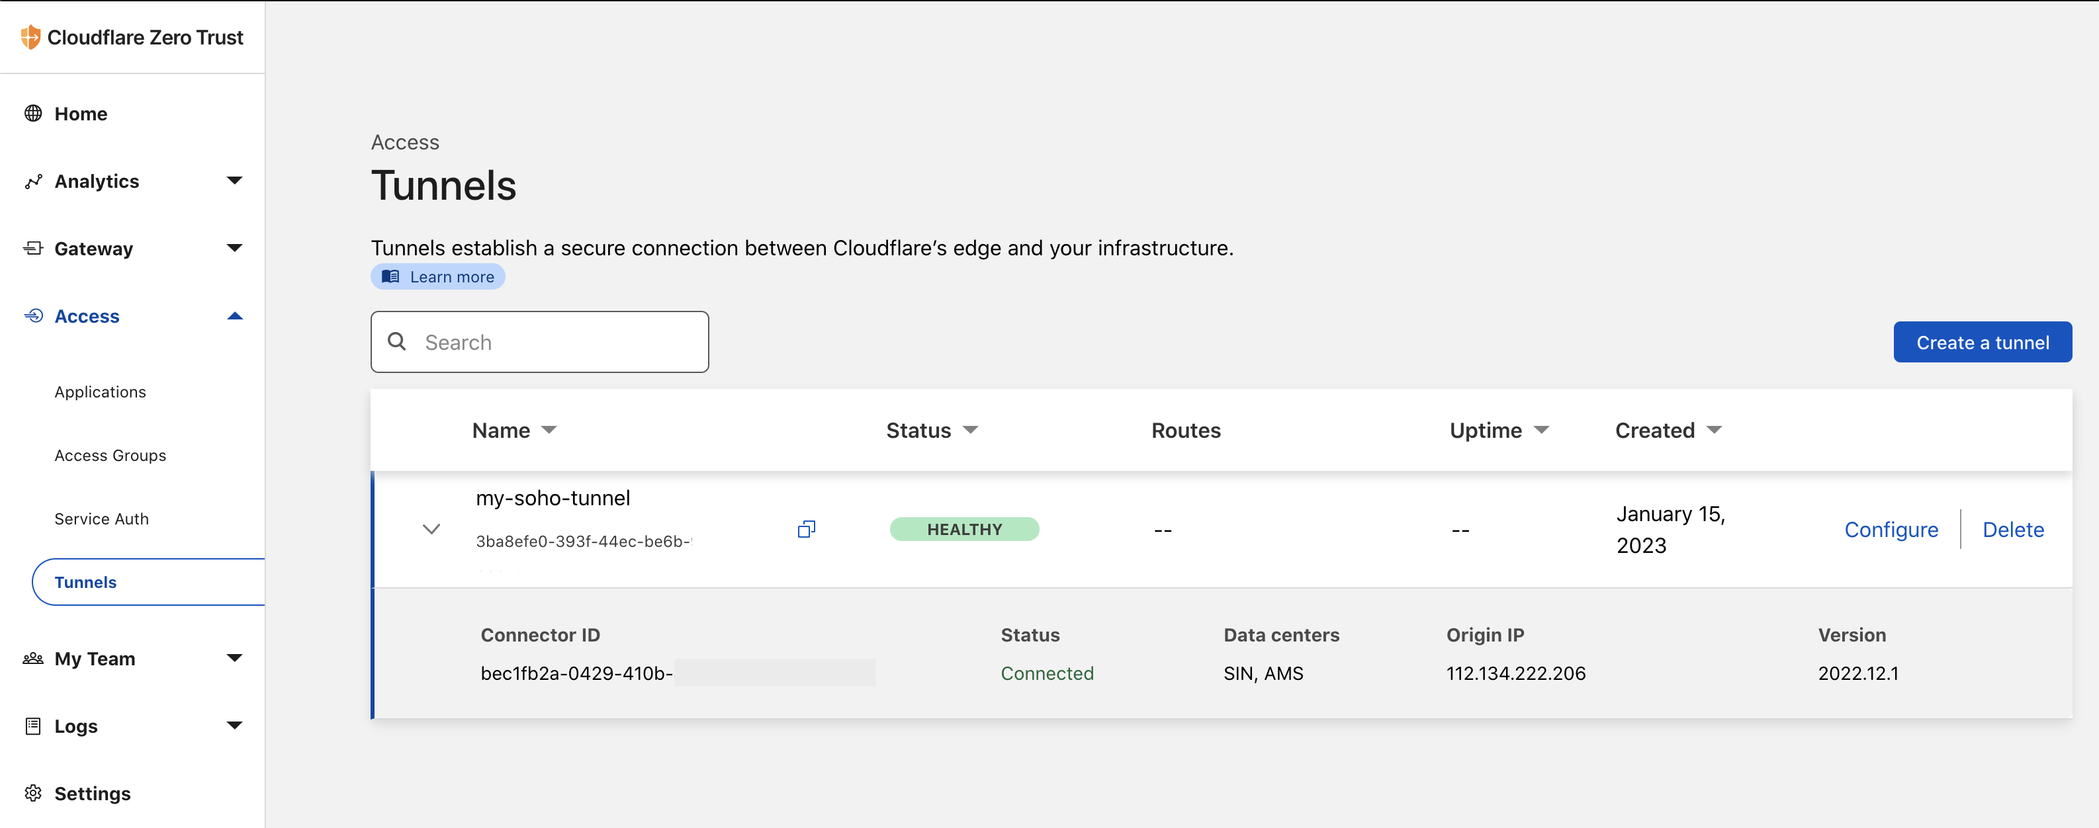Click the Access breadcrumb above Tunnels

[405, 142]
